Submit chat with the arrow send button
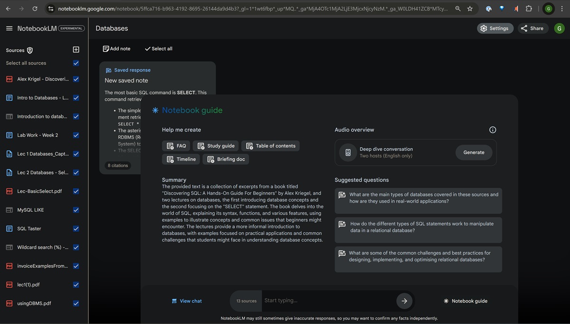 [404, 301]
